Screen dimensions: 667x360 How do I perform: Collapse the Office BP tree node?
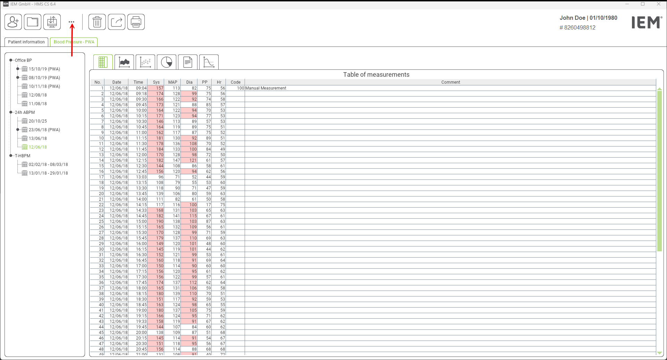[x=11, y=60]
